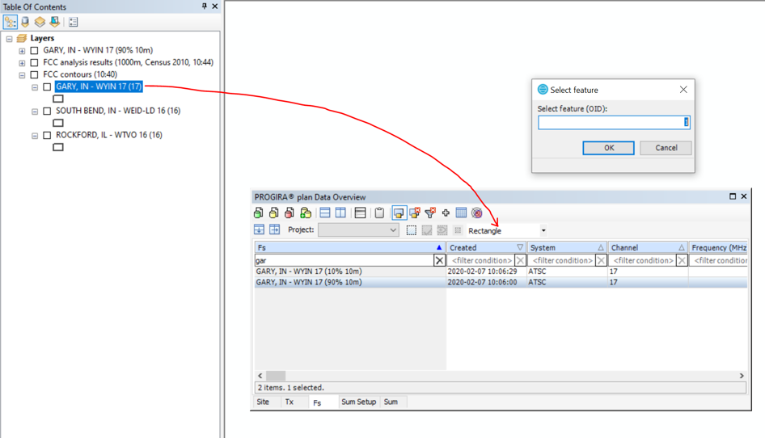Select row GARY, IN - WYIN 17 (10% 10m)

click(x=501, y=272)
